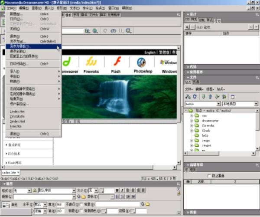Open the format (格式) dropdown
The image size is (260, 217).
click(29, 191)
